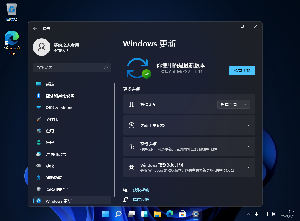Click the 隐私和安全性 shield icon
Image resolution: width=300 pixels, height=221 pixels.
[x=39, y=189]
